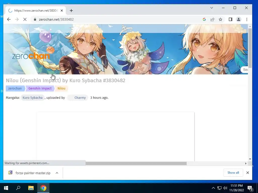Open forza-painter-master.zip download item
The height and width of the screenshot is (193, 258).
click(33, 173)
